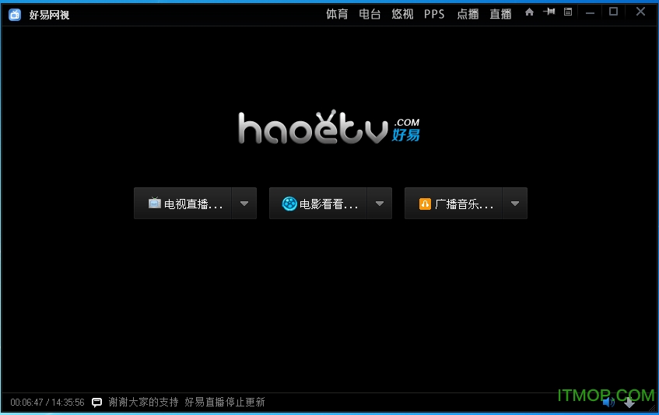Open the 体育 menu

(337, 14)
